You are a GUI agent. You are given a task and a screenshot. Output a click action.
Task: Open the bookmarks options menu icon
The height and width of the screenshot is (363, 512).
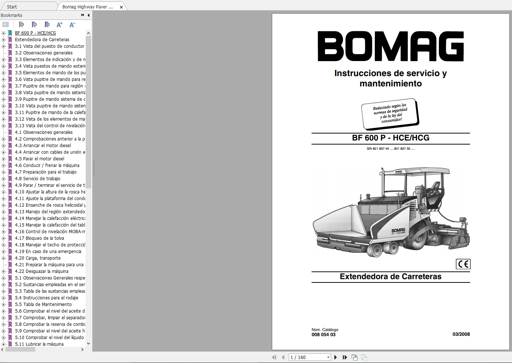tap(6, 25)
